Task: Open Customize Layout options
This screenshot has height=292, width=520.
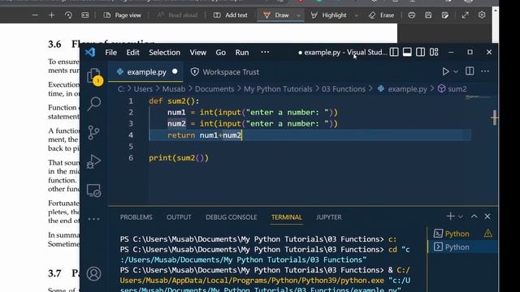Action: click(434, 52)
